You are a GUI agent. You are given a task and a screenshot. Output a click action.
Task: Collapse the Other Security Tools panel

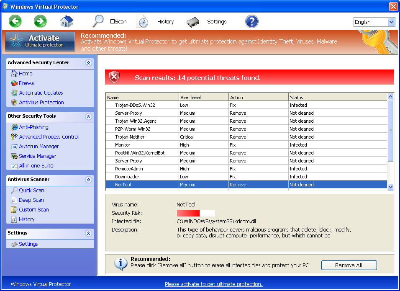[x=89, y=116]
